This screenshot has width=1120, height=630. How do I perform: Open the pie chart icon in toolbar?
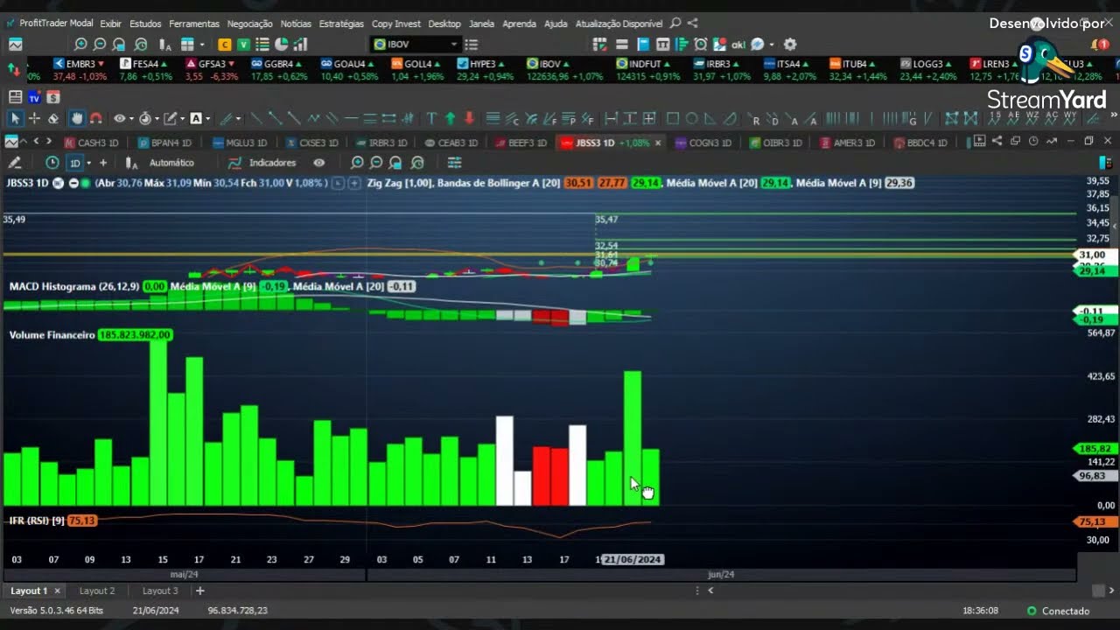[282, 44]
